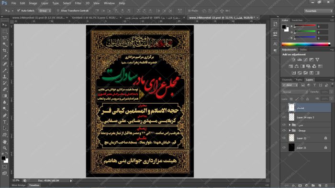Hide Layer 21 eye icon

coord(284,147)
